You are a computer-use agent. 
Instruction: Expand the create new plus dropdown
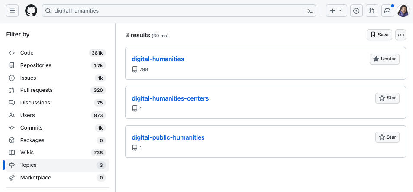336,11
